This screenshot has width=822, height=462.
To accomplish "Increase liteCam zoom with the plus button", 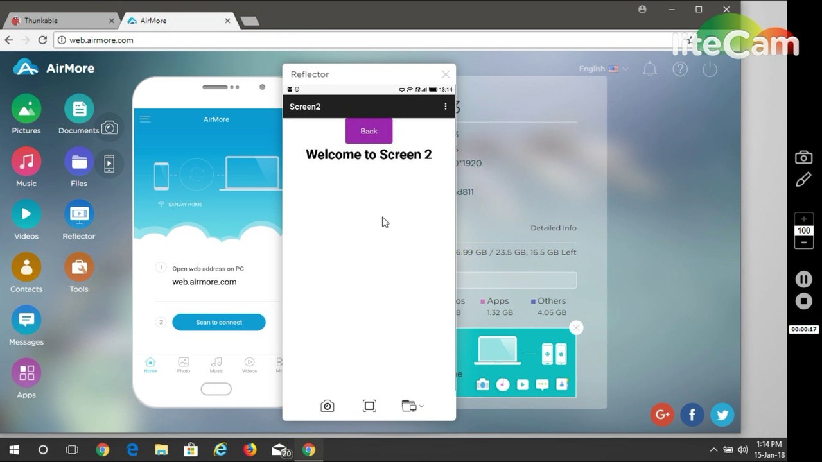I will coord(803,219).
